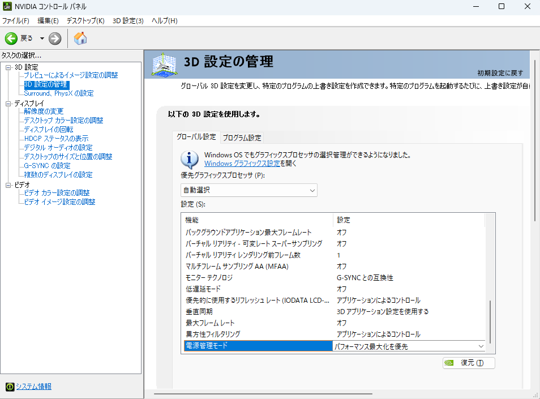The image size is (540, 399).
Task: Click the NVIDIA Control Panel title icon
Action: tap(7, 6)
